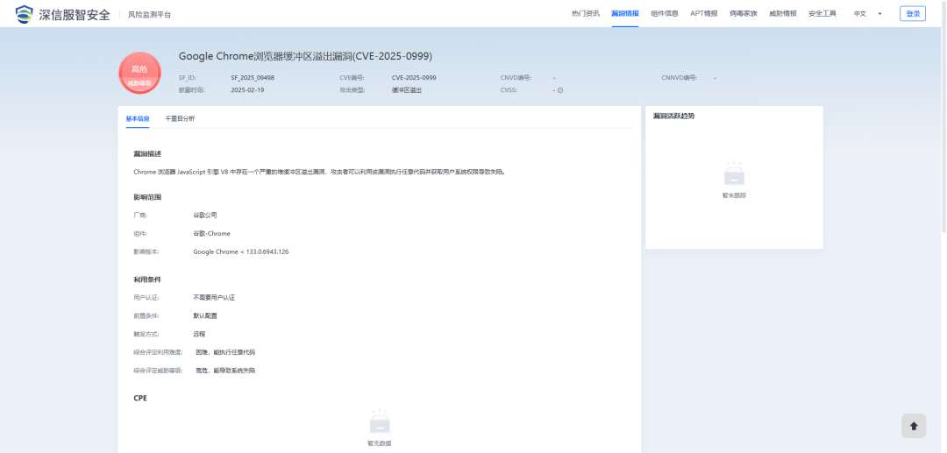Click the version text Google Chrome < 133.0.6943.126
This screenshot has width=947, height=453.
(241, 251)
